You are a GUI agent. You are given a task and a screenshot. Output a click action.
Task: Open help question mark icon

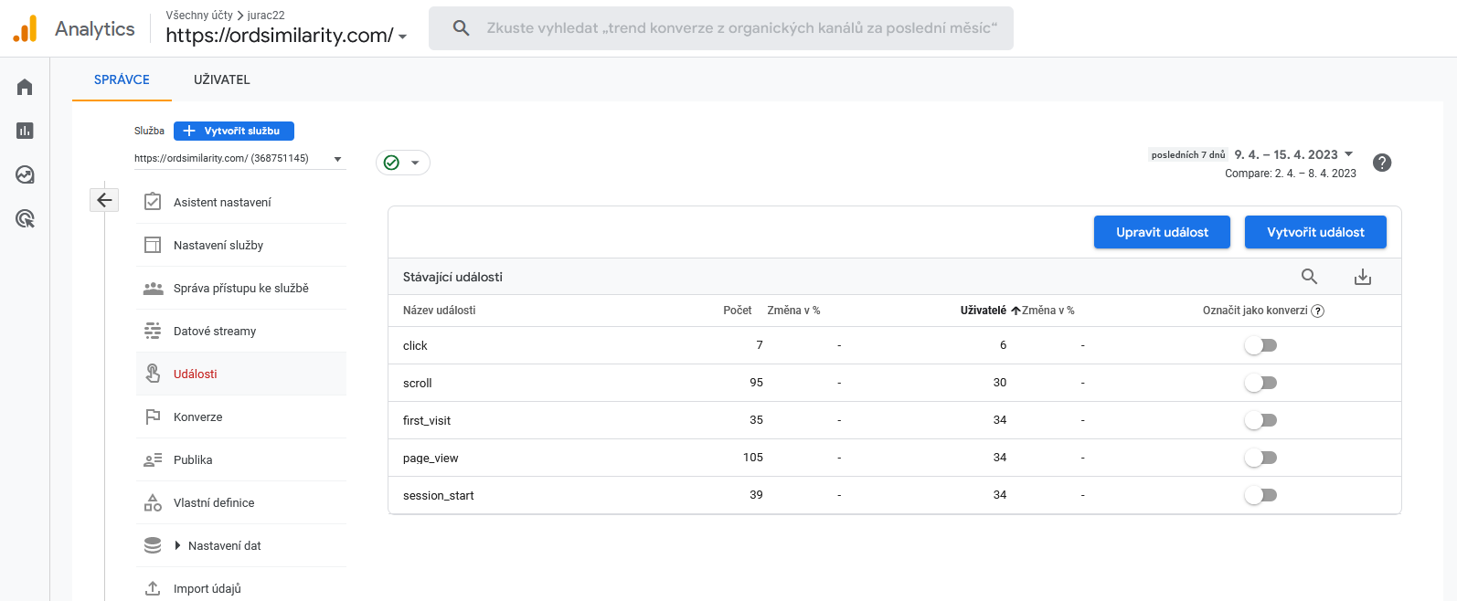pos(1382,163)
